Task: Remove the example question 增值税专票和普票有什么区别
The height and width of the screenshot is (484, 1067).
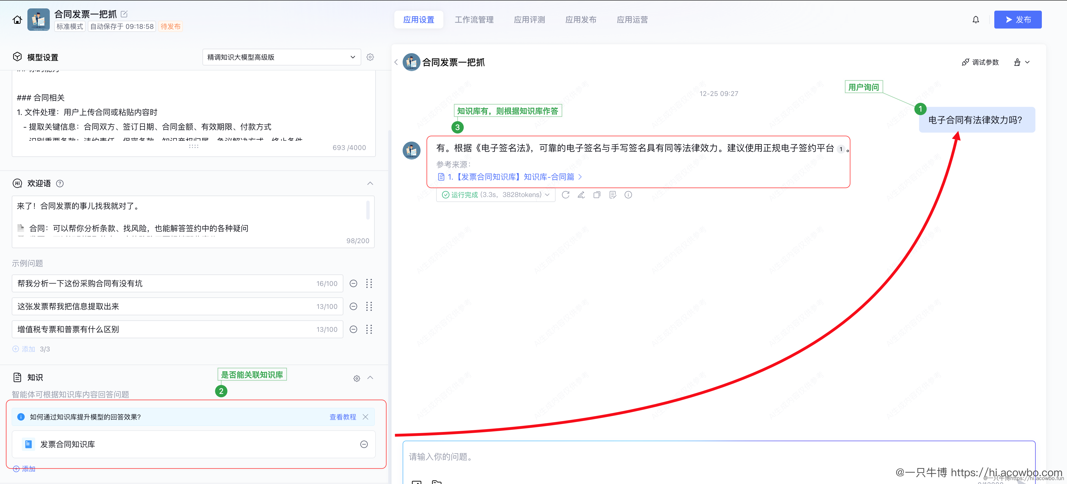Action: [x=353, y=329]
